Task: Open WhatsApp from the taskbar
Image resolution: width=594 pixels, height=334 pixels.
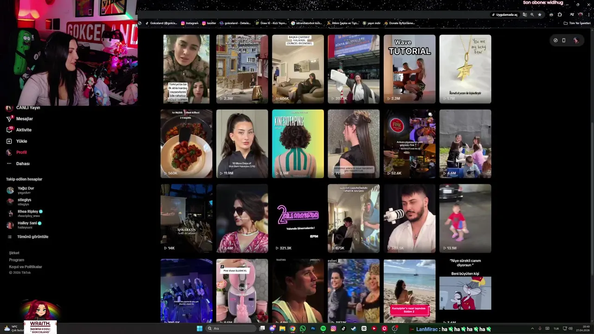Action: (x=303, y=328)
